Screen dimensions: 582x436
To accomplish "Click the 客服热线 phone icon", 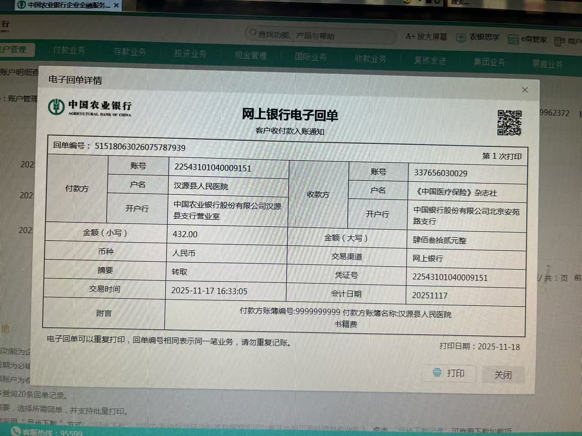I will (x=15, y=432).
